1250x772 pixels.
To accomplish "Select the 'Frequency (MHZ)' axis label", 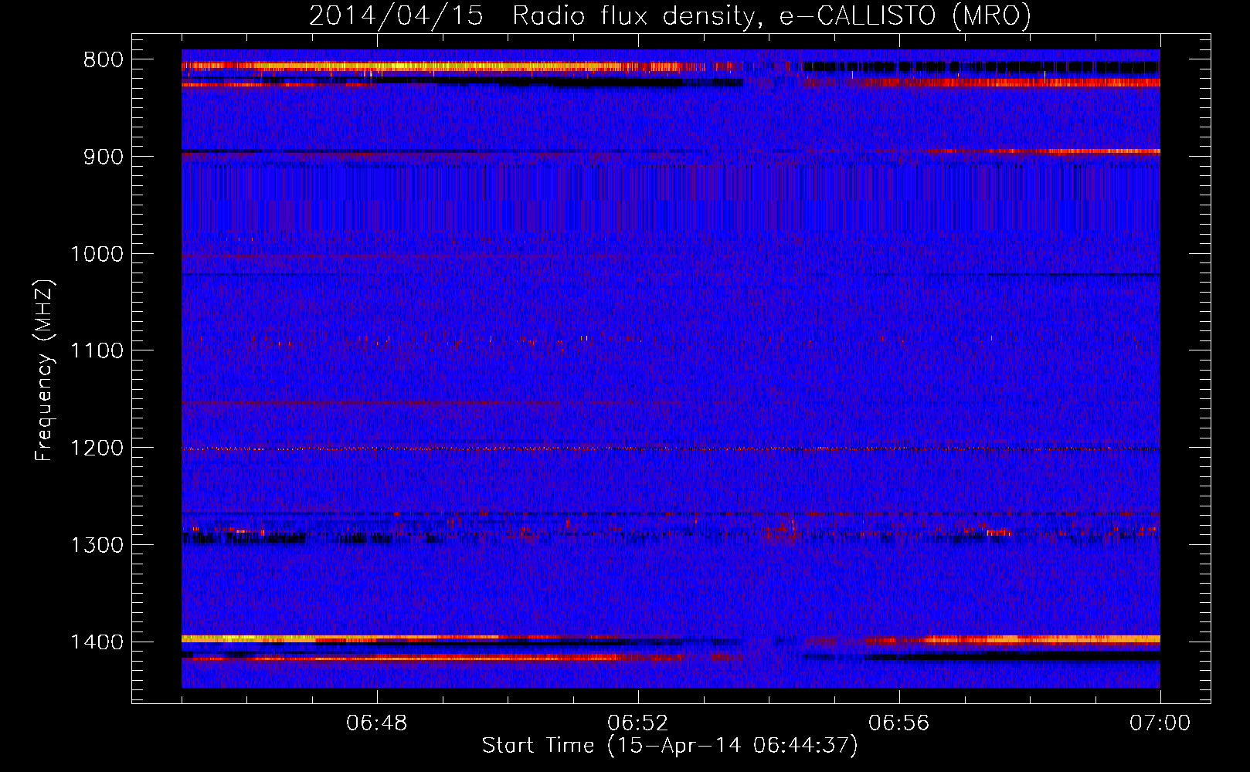I will [44, 371].
